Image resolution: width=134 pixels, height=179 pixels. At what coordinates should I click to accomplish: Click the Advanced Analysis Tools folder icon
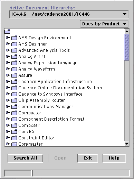pos(14,50)
